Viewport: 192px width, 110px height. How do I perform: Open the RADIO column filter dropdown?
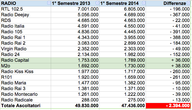[49, 3]
